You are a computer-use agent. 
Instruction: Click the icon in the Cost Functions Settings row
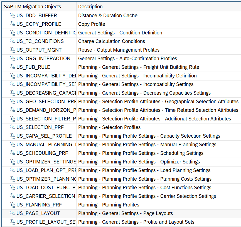point(12,187)
